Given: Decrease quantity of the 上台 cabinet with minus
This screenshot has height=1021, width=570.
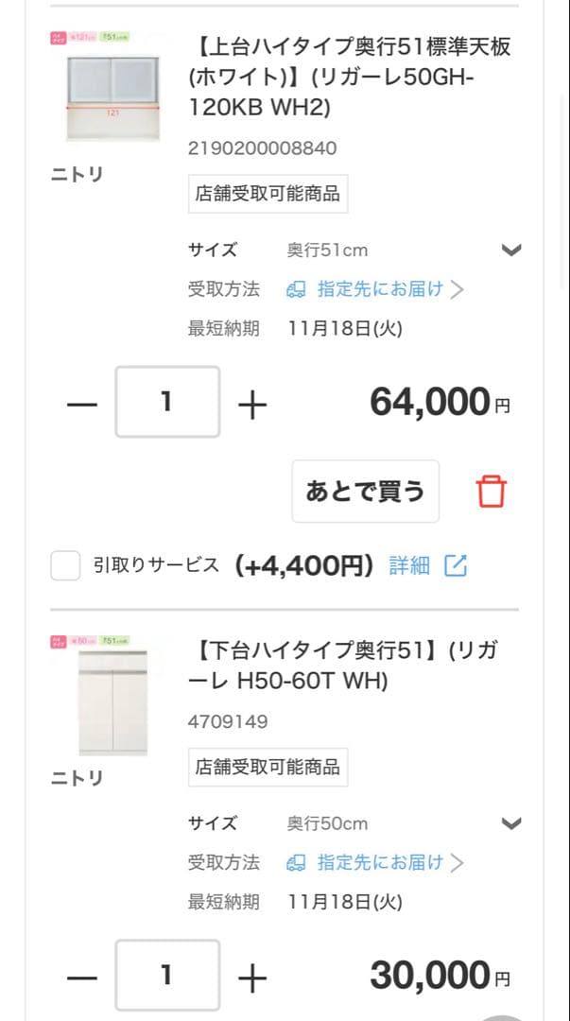Looking at the screenshot, I should pos(83,401).
